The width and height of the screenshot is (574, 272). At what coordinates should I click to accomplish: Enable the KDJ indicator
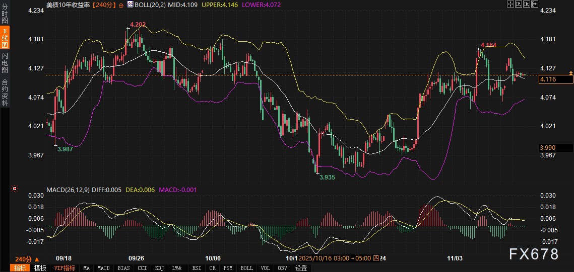[x=159, y=268]
